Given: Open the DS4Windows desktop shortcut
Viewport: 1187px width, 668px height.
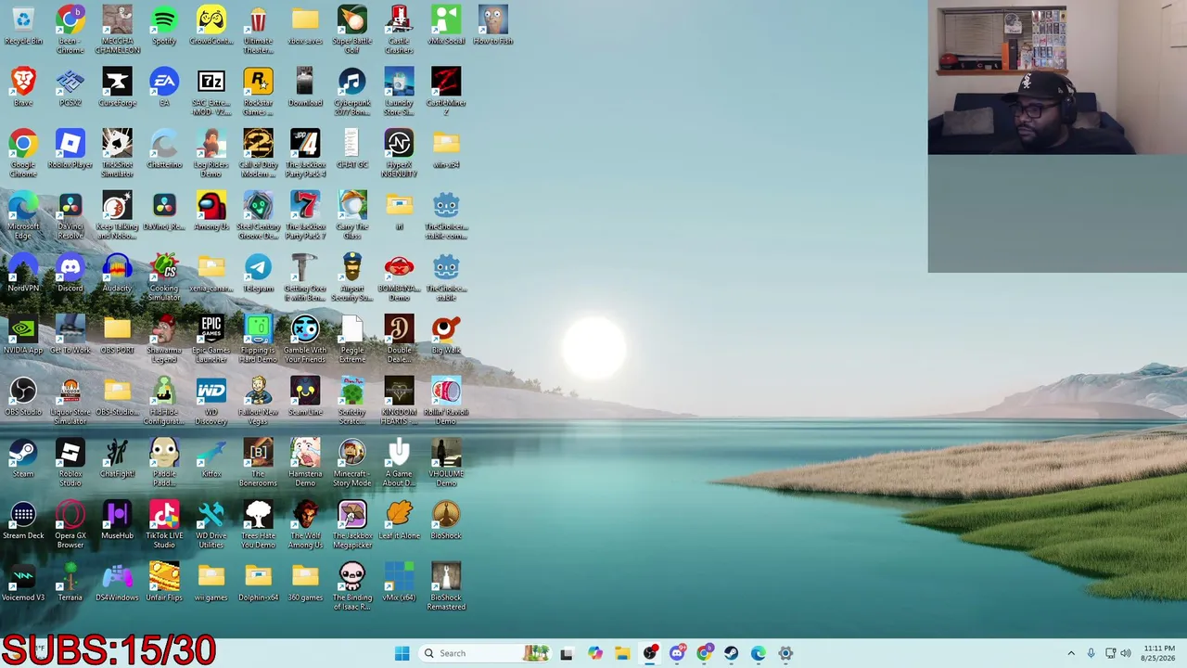Looking at the screenshot, I should click(117, 583).
